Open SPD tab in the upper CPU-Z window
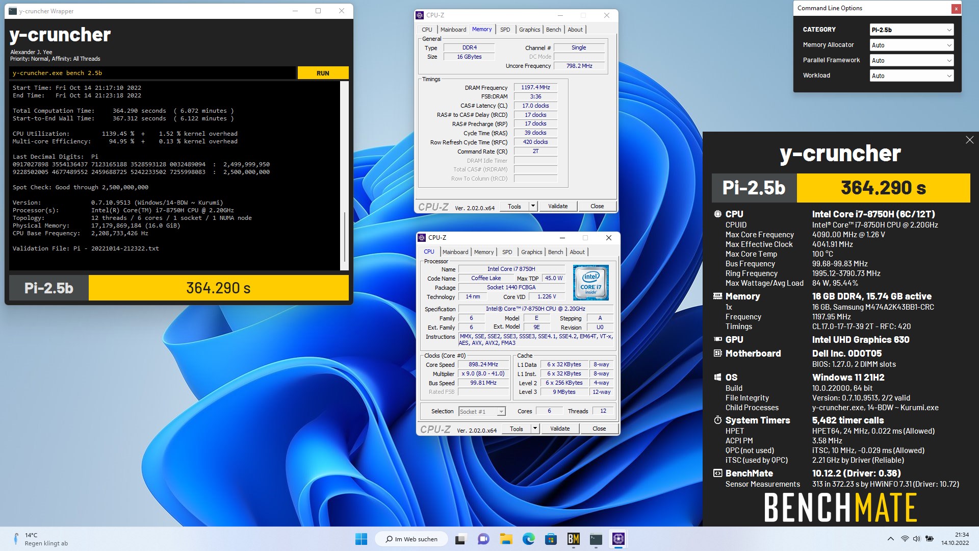The width and height of the screenshot is (979, 551). pos(505,30)
